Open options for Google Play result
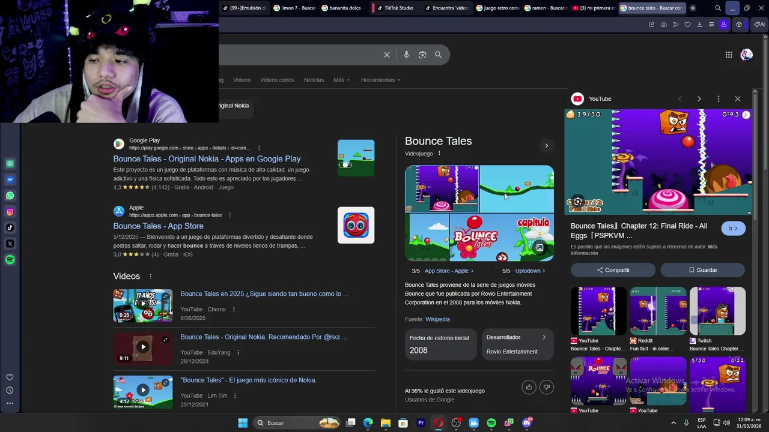Image resolution: width=769 pixels, height=432 pixels. coord(259,148)
